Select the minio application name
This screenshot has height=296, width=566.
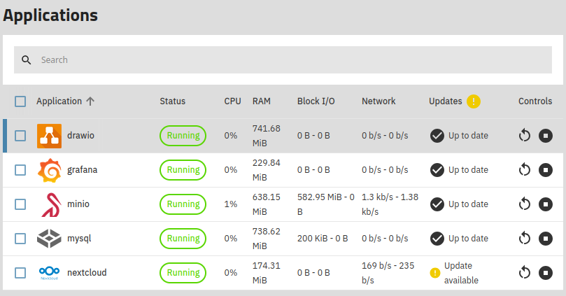pos(78,204)
